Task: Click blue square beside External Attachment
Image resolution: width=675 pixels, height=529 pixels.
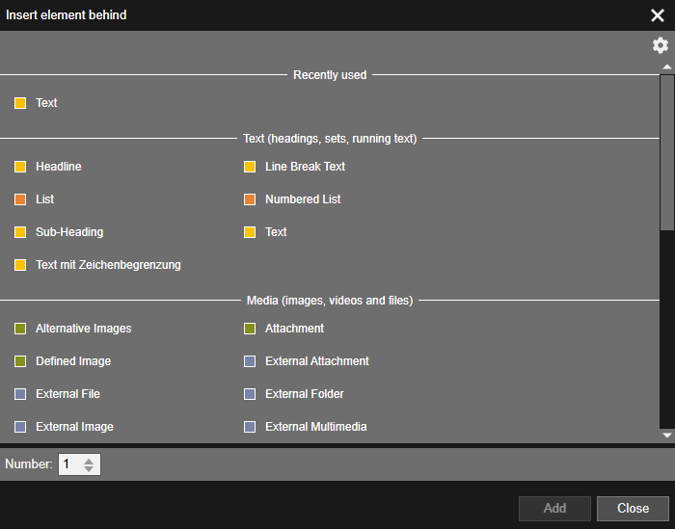Action: tap(250, 361)
